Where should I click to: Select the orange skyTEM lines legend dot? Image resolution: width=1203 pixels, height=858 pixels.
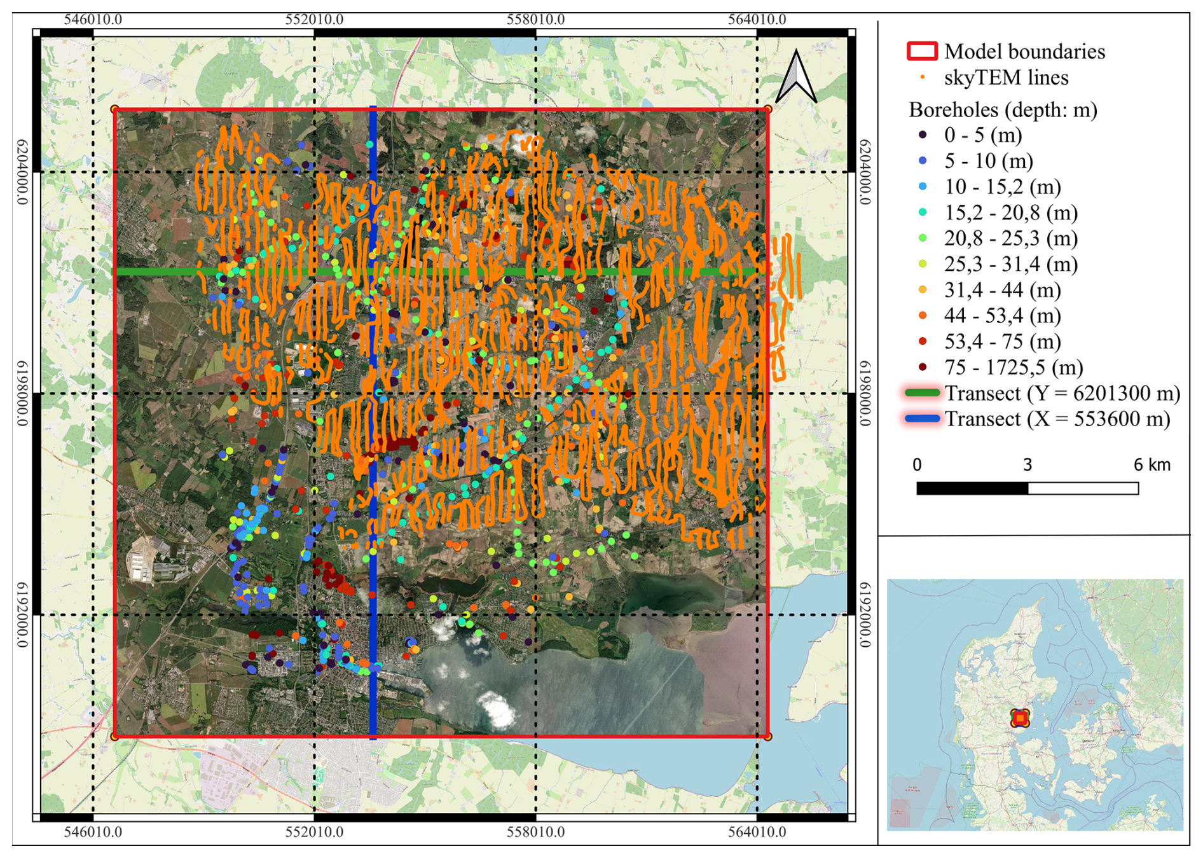tap(922, 78)
